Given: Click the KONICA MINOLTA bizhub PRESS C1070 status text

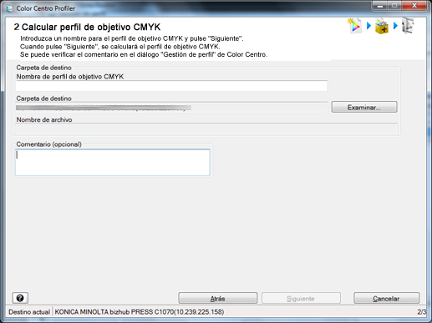Looking at the screenshot, I should (140, 312).
